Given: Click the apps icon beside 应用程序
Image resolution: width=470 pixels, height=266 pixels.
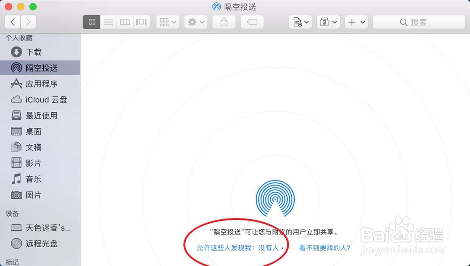Looking at the screenshot, I should tap(16, 84).
